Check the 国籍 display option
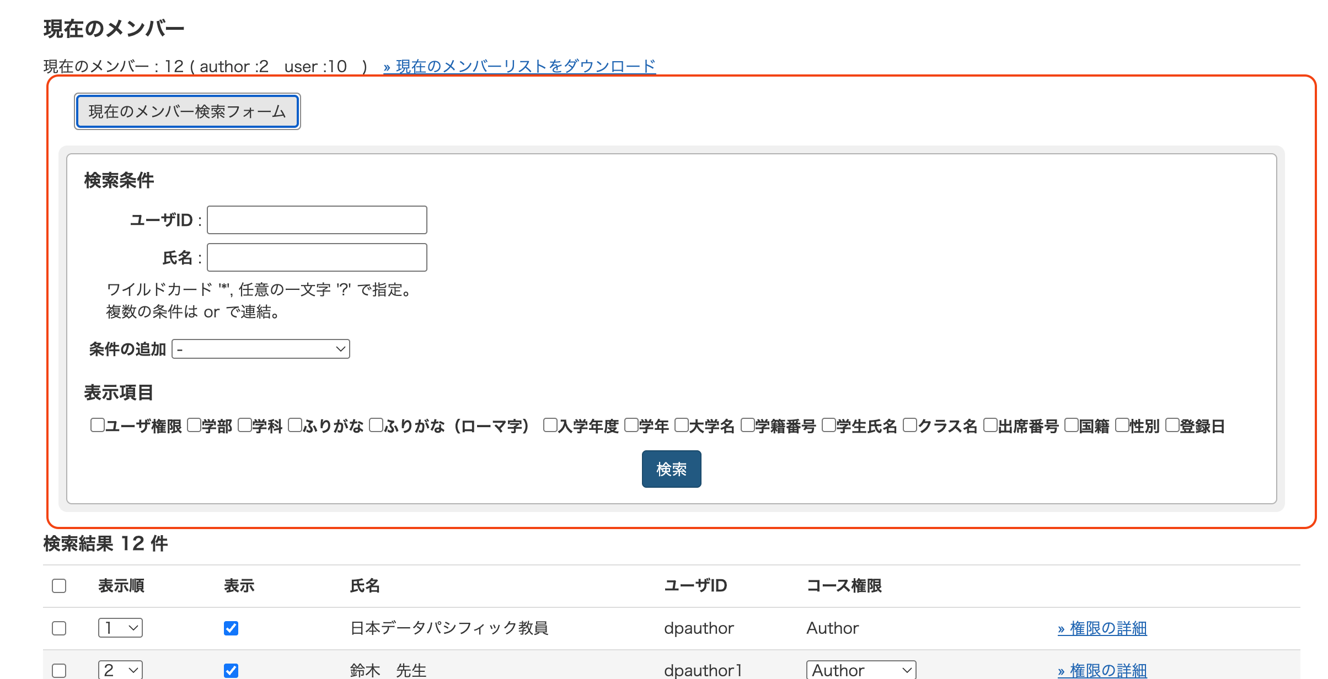1328x679 pixels. [1071, 425]
